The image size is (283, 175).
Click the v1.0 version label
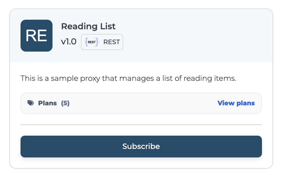(x=69, y=42)
